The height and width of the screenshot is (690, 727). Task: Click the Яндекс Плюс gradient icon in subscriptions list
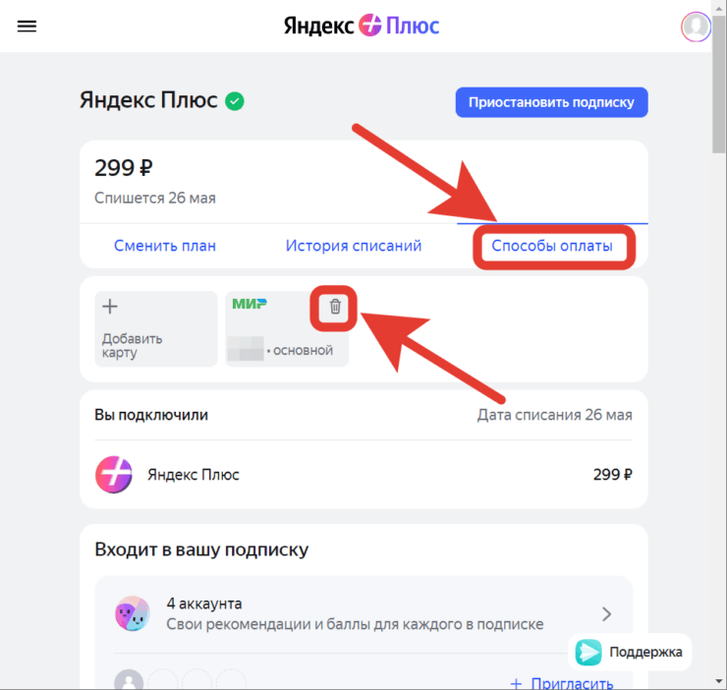pos(114,475)
